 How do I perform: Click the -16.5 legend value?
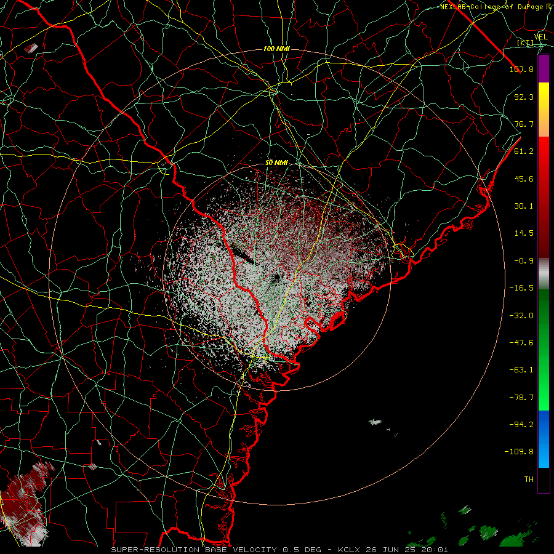pyautogui.click(x=521, y=288)
